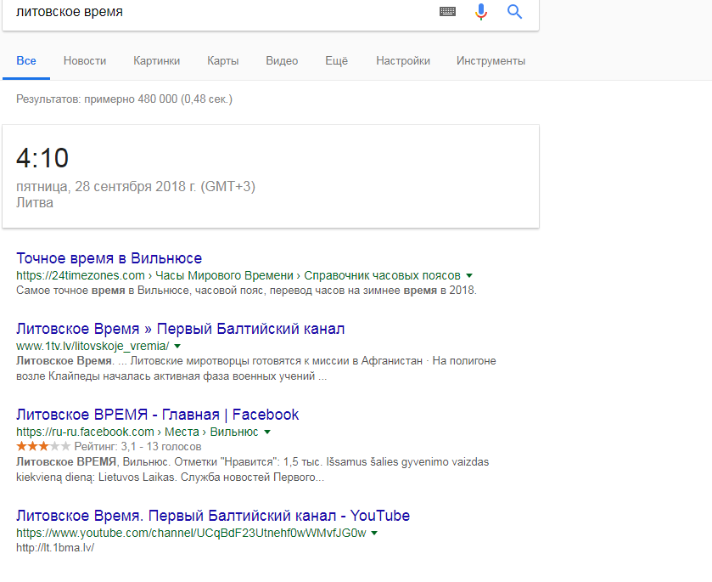The height and width of the screenshot is (582, 712).
Task: Switch to the "Новости" tab
Action: pyautogui.click(x=85, y=61)
